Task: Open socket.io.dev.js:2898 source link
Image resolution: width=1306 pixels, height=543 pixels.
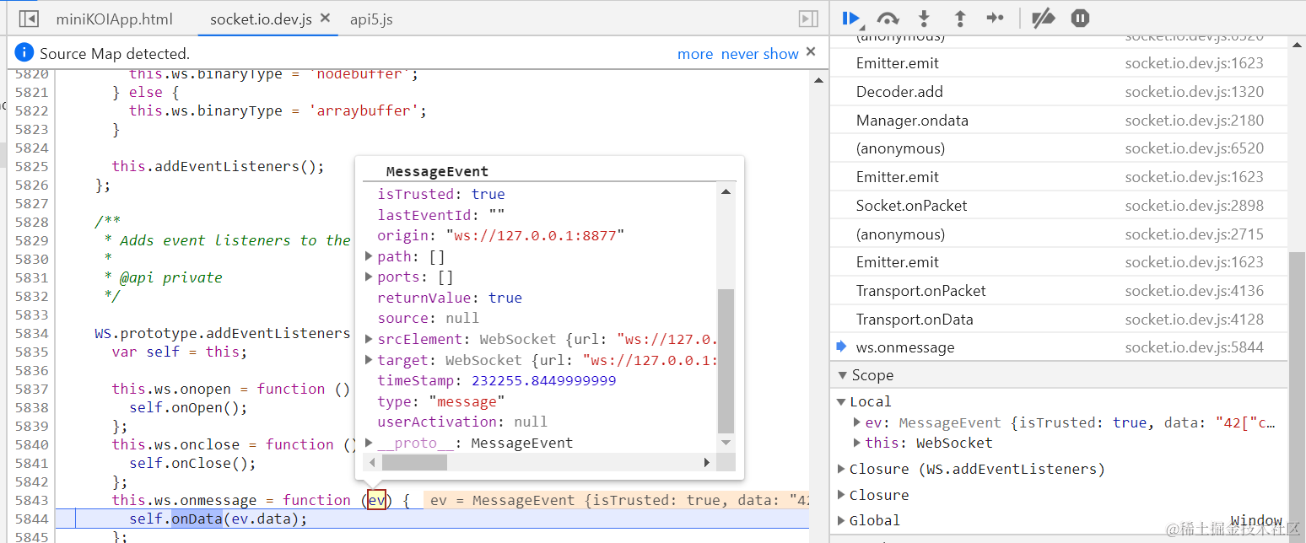Action: tap(1194, 206)
